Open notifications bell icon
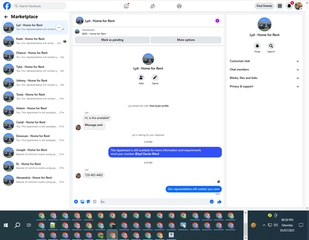The width and height of the screenshot is (309, 240). [289, 6]
